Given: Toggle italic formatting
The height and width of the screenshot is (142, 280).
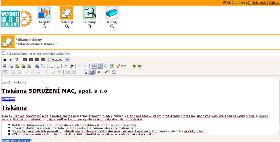Looking at the screenshot, I should click(10, 60).
